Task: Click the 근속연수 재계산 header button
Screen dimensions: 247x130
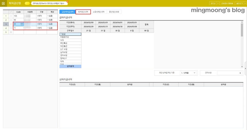Action: [227, 3]
